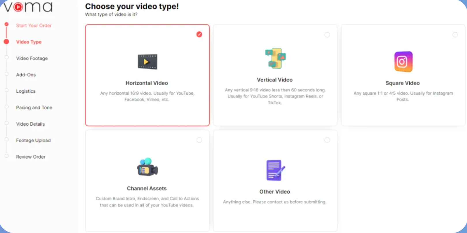Click the Video Details step circle marker
The image size is (467, 233).
tap(6, 123)
